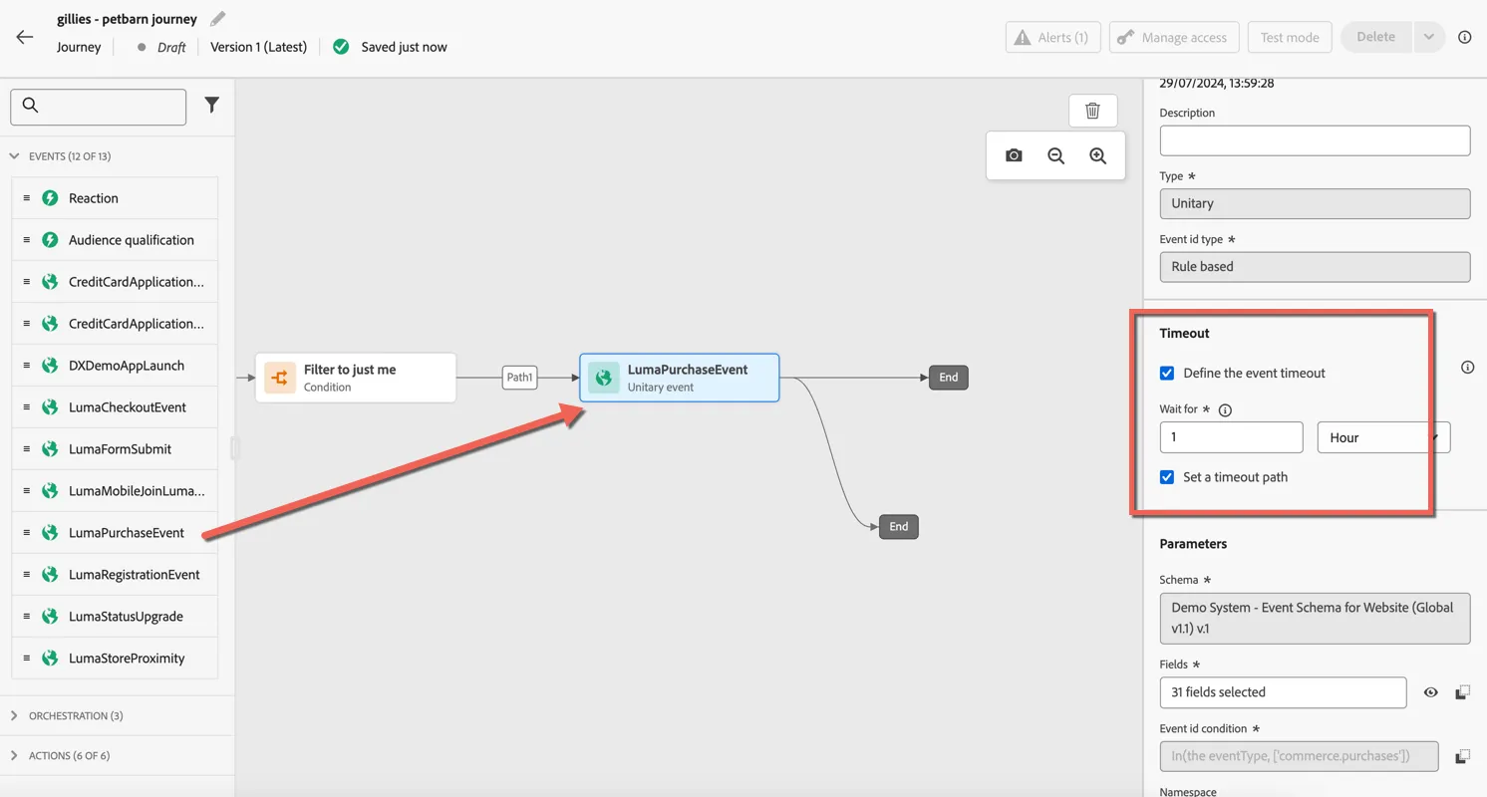Screen dimensions: 1487x797
Task: Click the Path1 label on canvas
Action: point(519,378)
